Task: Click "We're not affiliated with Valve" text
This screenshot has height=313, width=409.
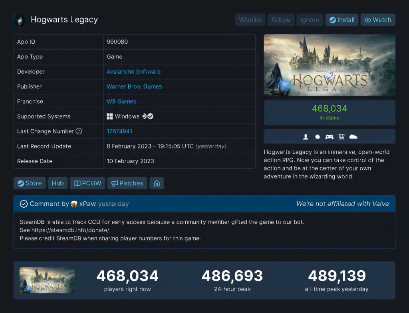Action: (342, 204)
